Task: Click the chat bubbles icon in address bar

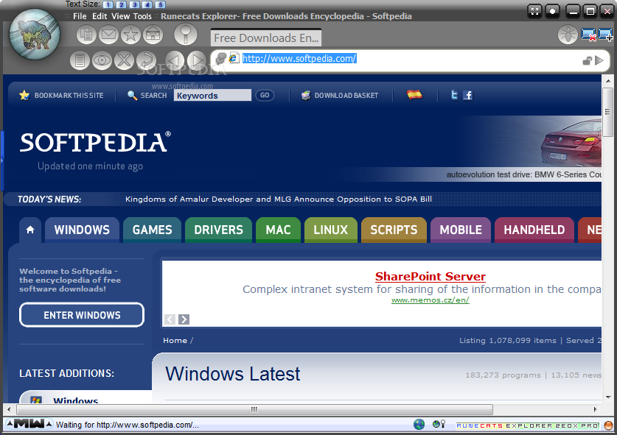Action: coord(221,59)
